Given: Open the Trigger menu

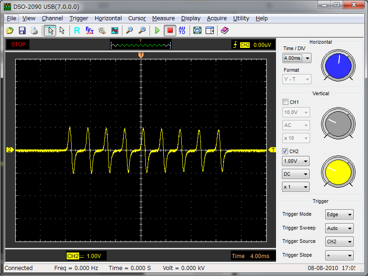Looking at the screenshot, I should coord(79,18).
